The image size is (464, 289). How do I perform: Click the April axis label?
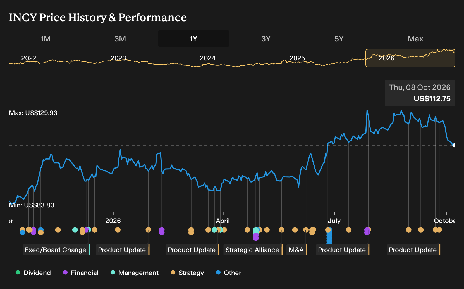tap(223, 221)
